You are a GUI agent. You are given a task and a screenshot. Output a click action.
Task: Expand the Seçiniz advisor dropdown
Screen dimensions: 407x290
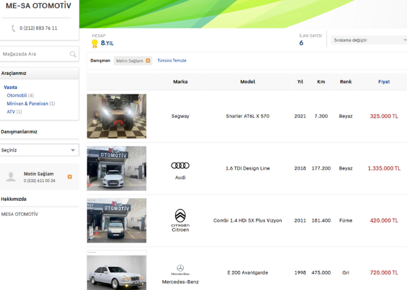click(40, 150)
